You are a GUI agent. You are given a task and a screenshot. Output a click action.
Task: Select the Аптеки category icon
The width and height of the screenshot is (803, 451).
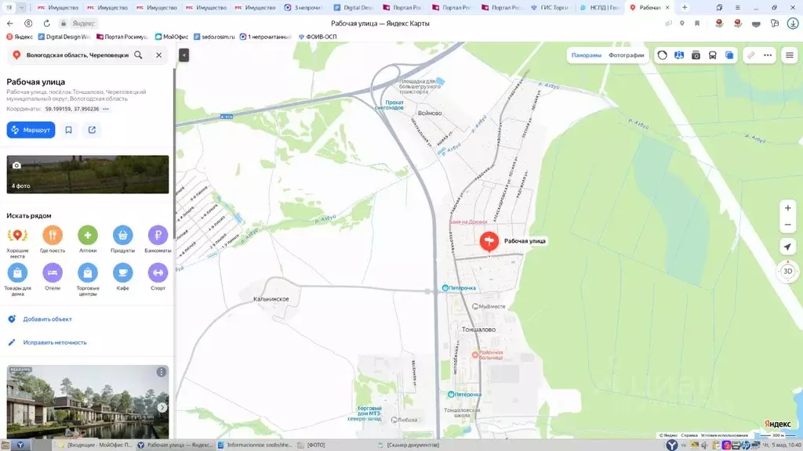[x=88, y=235]
